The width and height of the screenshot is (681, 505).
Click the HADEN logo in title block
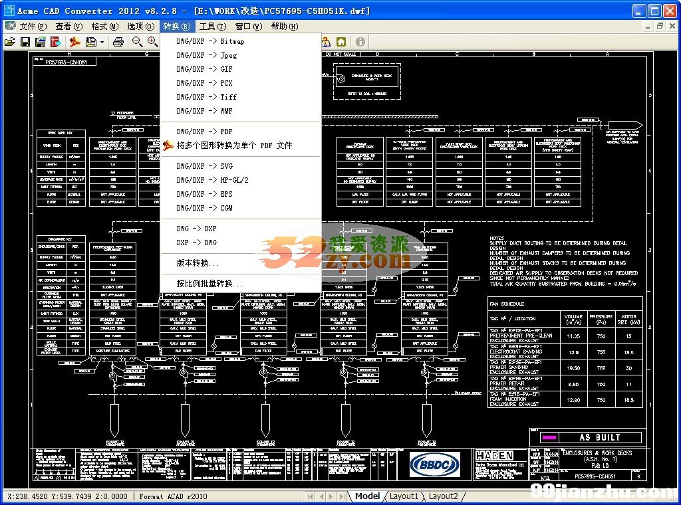point(495,456)
